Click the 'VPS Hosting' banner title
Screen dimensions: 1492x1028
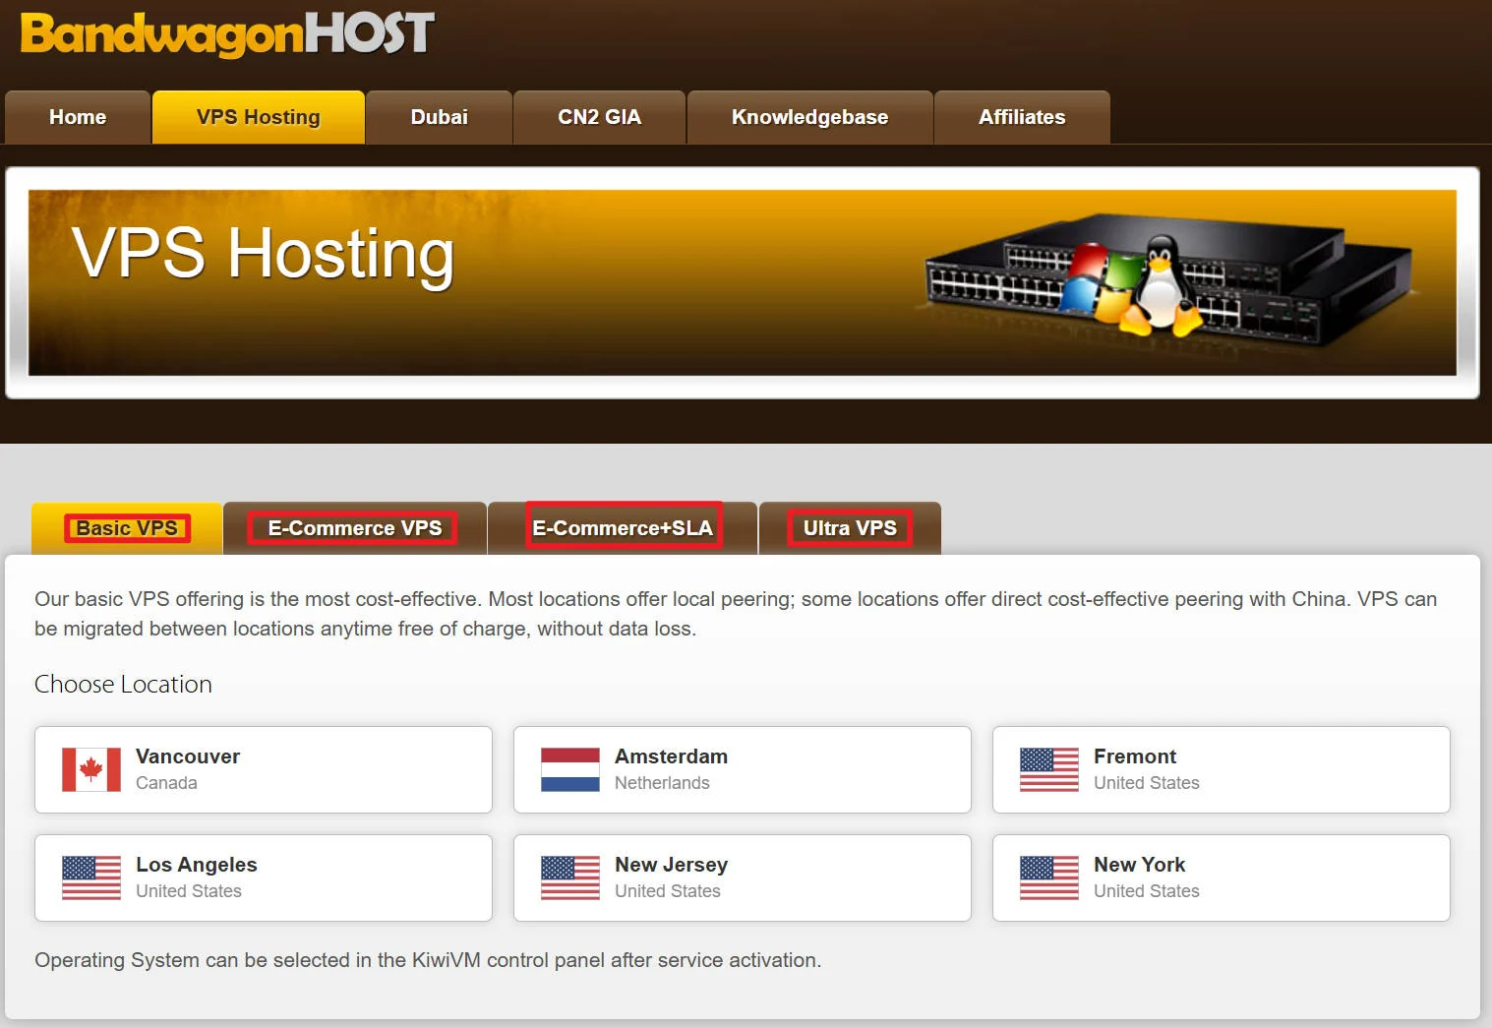(x=263, y=255)
